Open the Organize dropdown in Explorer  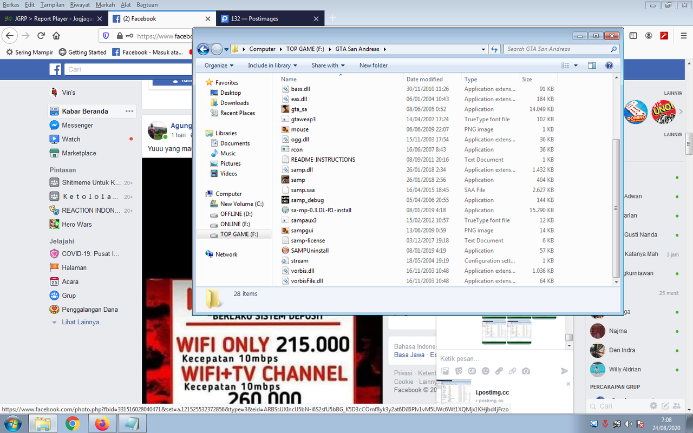click(x=219, y=65)
